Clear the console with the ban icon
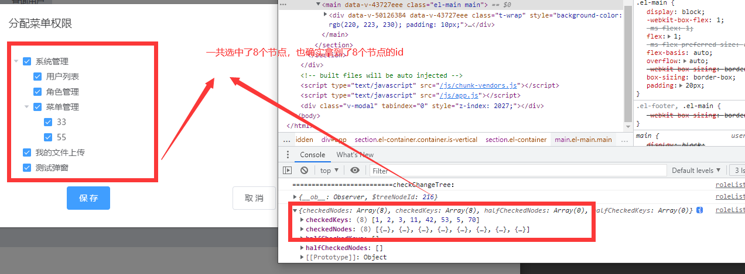The height and width of the screenshot is (274, 745). click(x=304, y=171)
